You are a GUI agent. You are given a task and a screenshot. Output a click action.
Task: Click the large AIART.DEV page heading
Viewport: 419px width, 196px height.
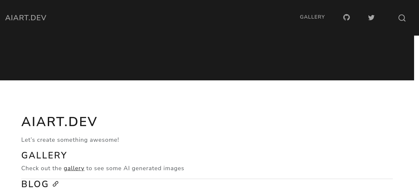pyautogui.click(x=59, y=122)
